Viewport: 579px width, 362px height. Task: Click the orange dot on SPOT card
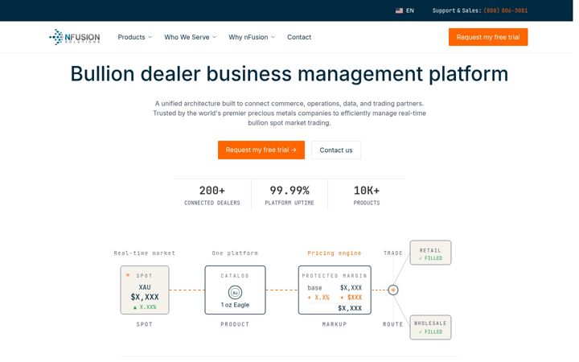pos(128,275)
